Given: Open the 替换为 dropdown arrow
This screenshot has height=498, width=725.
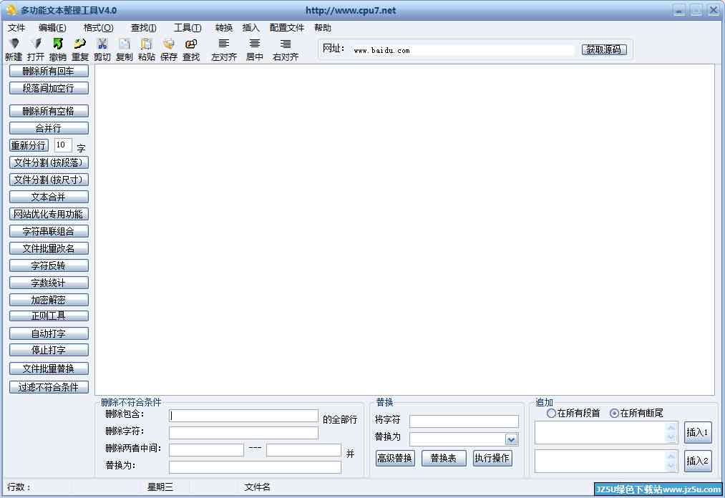Looking at the screenshot, I should pos(511,439).
